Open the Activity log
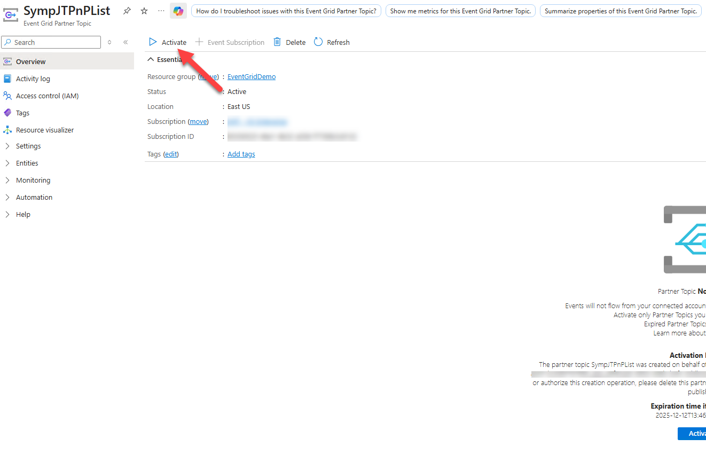The height and width of the screenshot is (454, 706). (x=33, y=79)
